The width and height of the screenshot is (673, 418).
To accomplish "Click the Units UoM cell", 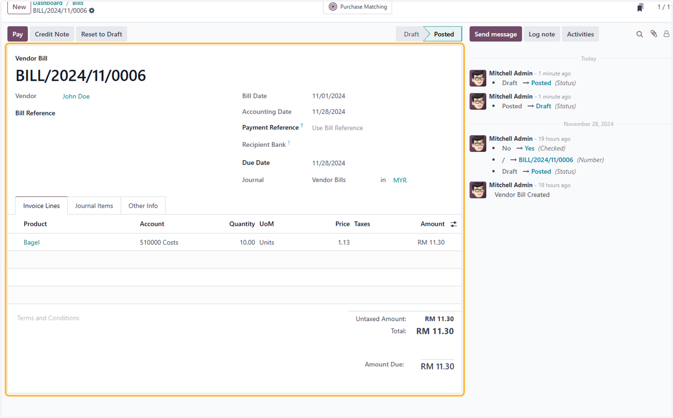I will 267,243.
